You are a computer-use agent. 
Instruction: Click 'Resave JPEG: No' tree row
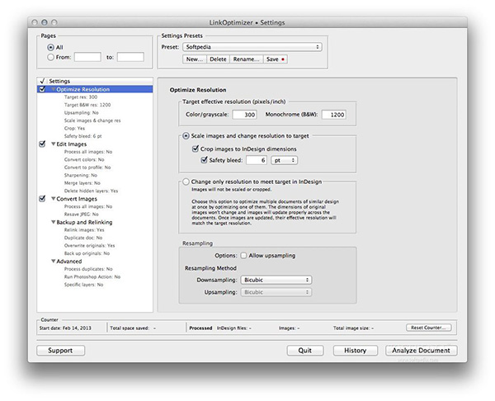[x=82, y=215]
